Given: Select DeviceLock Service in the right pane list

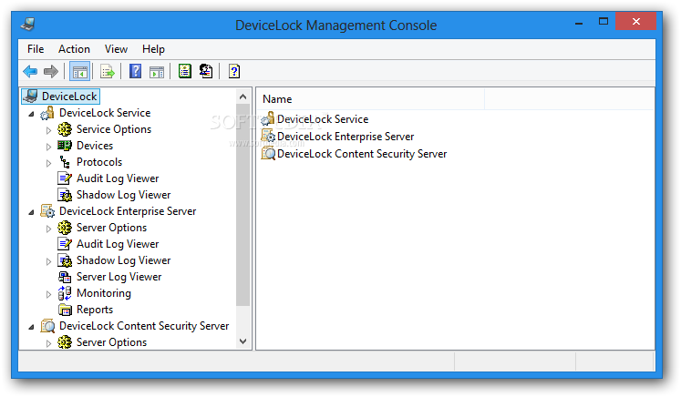Looking at the screenshot, I should click(x=323, y=119).
